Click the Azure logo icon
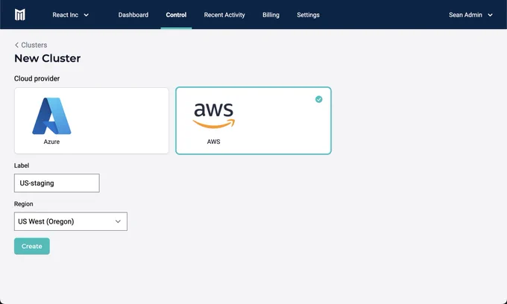 (x=51, y=116)
